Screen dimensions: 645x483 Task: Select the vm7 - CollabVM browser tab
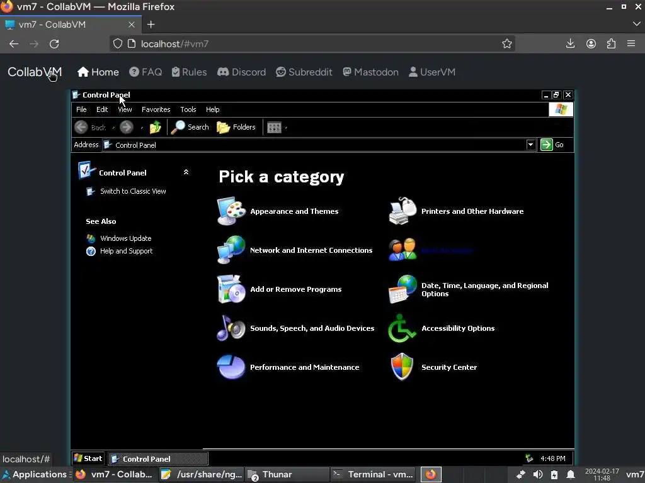click(x=71, y=25)
